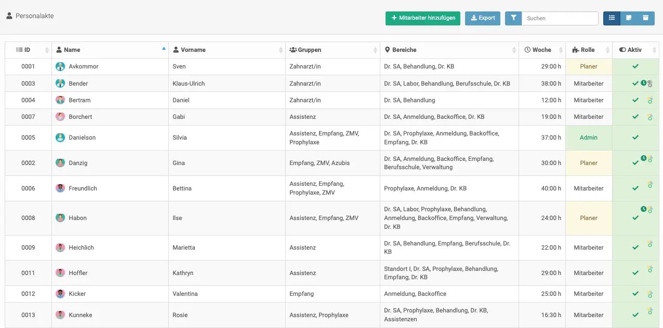This screenshot has width=663, height=328.
Task: Click Mitarbeiter hinzufügen button
Action: pyautogui.click(x=422, y=18)
